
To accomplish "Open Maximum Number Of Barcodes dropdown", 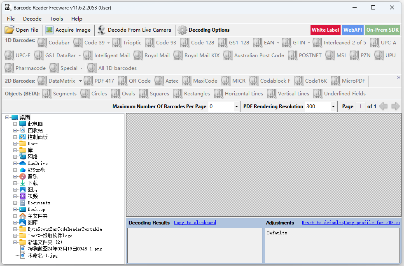I will 236,106.
